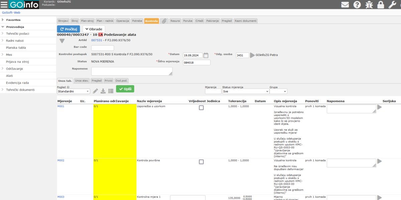401x200 pixels.
Task: Click the serial arrow for row M003
Action: 379,197
